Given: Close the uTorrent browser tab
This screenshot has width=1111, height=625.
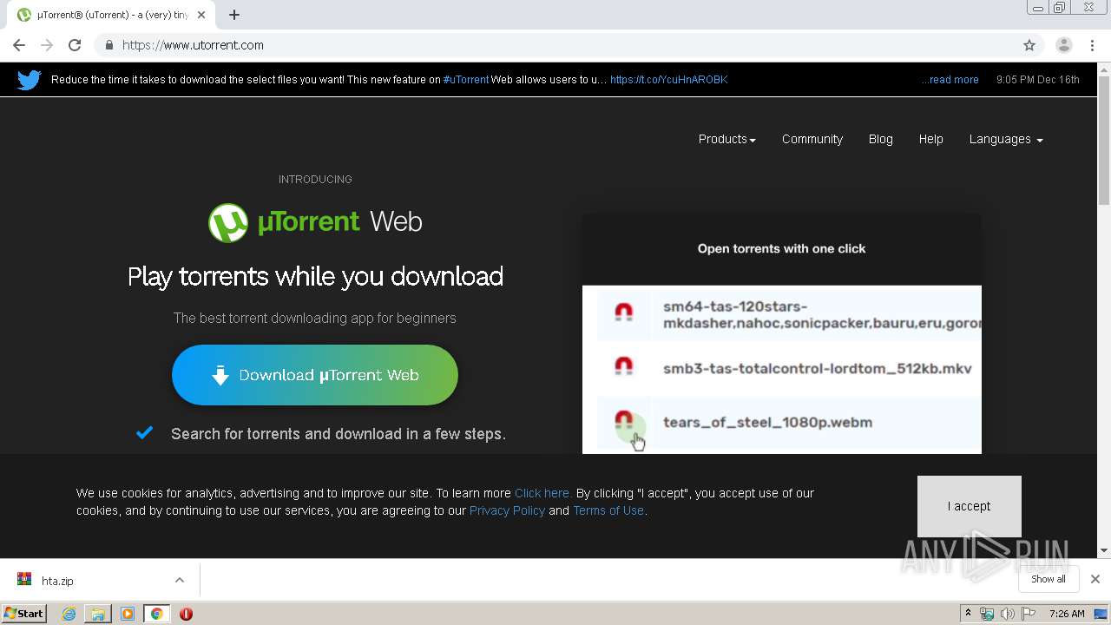Looking at the screenshot, I should tap(201, 15).
